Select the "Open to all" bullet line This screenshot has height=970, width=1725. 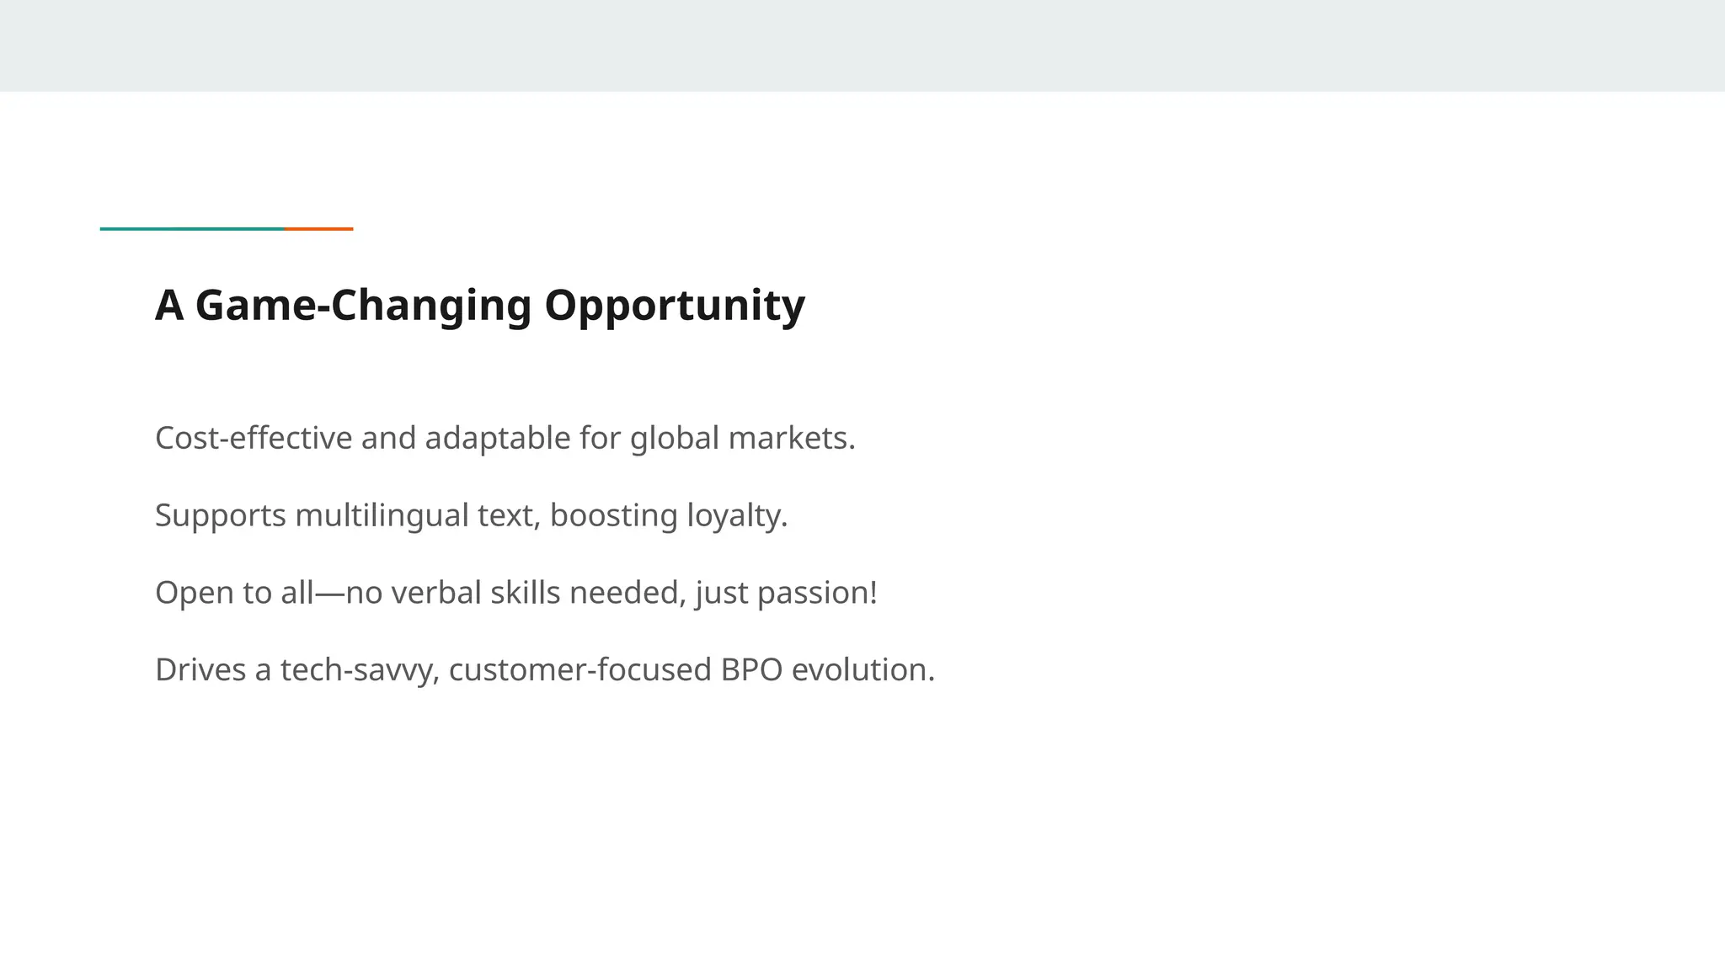point(515,593)
